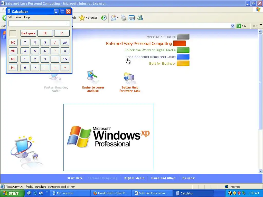Go to the Start Here bottom tab

coord(75,178)
